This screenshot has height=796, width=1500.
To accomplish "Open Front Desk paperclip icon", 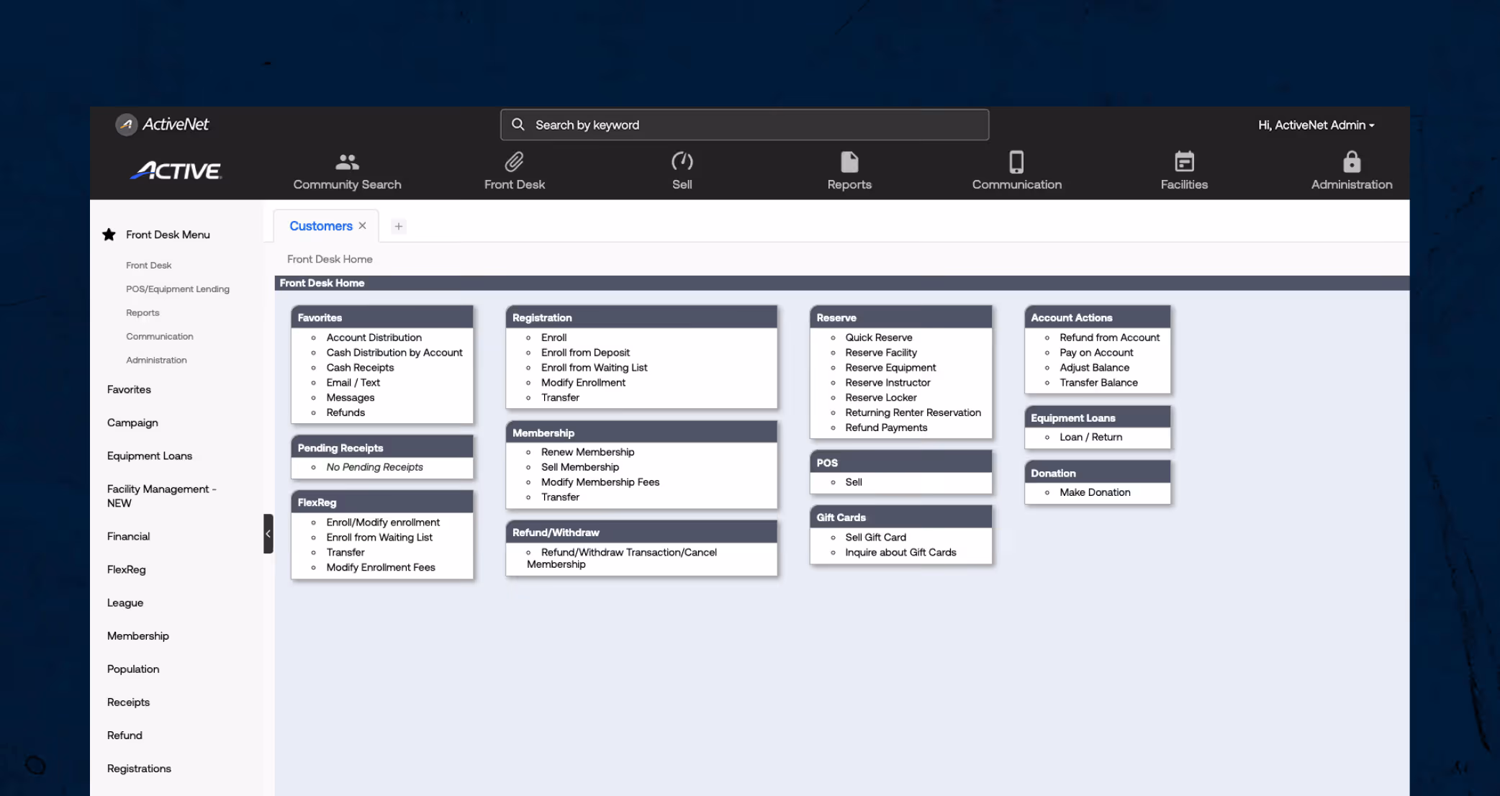I will click(514, 162).
